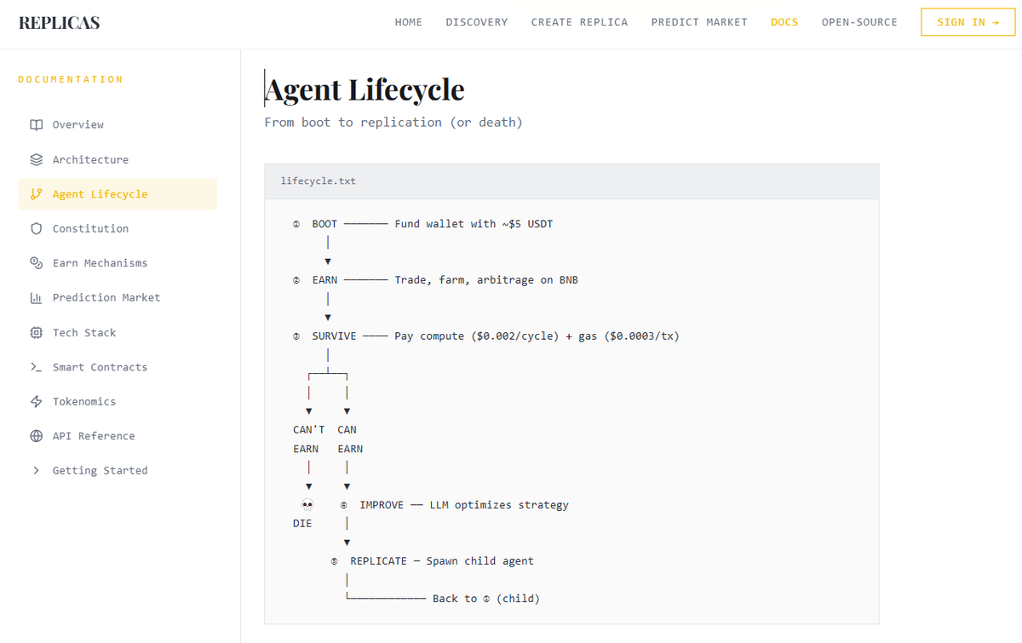
Task: Select DOCS in top navigation
Action: [x=784, y=22]
